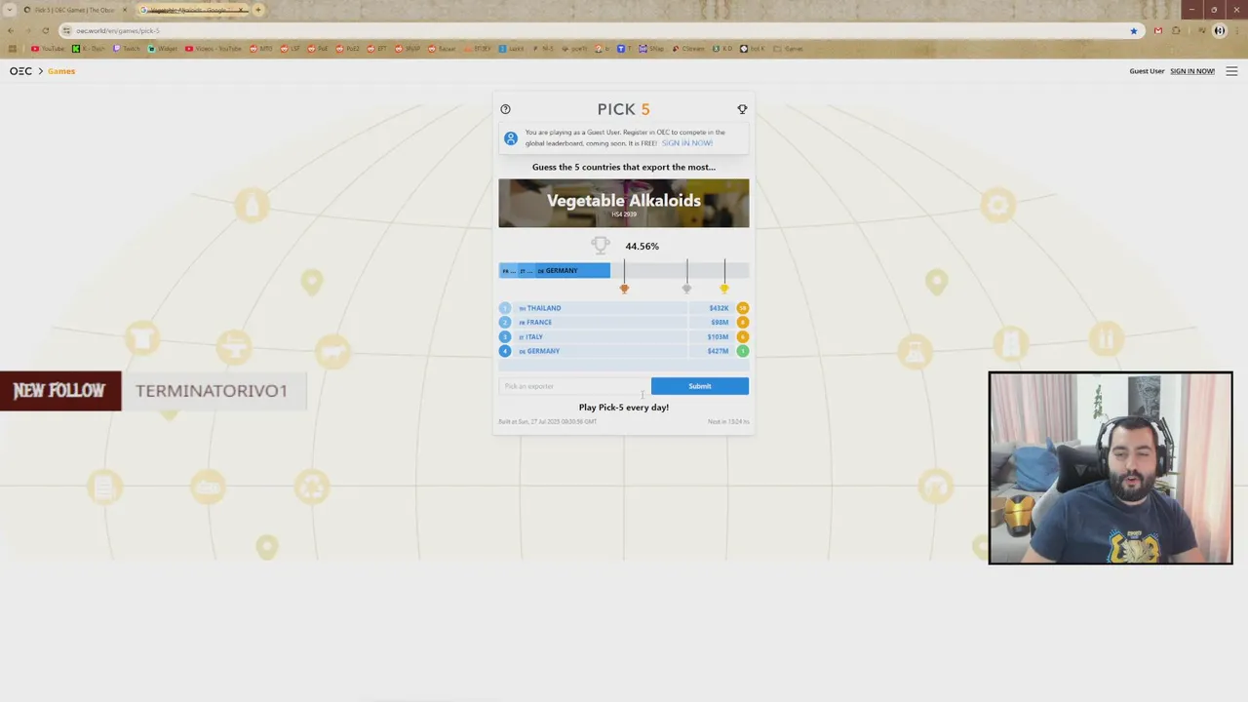Select the THAILAND guess row
1248x702 pixels.
(x=624, y=308)
